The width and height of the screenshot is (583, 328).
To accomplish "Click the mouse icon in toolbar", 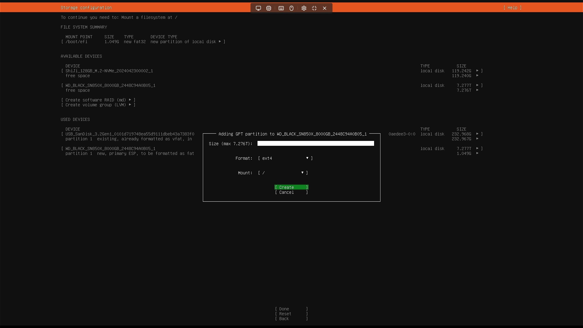I will click(291, 8).
